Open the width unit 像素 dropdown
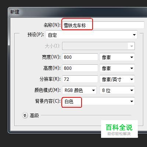 117,57
